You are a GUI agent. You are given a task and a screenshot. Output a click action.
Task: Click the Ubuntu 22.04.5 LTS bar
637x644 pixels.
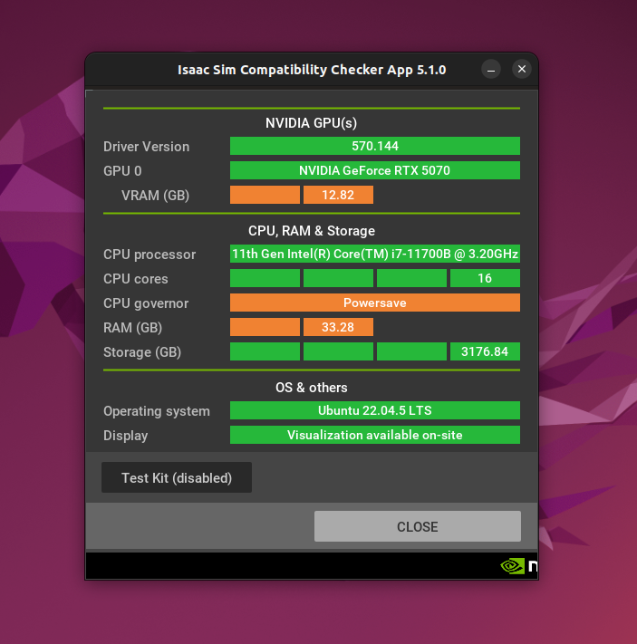(375, 410)
